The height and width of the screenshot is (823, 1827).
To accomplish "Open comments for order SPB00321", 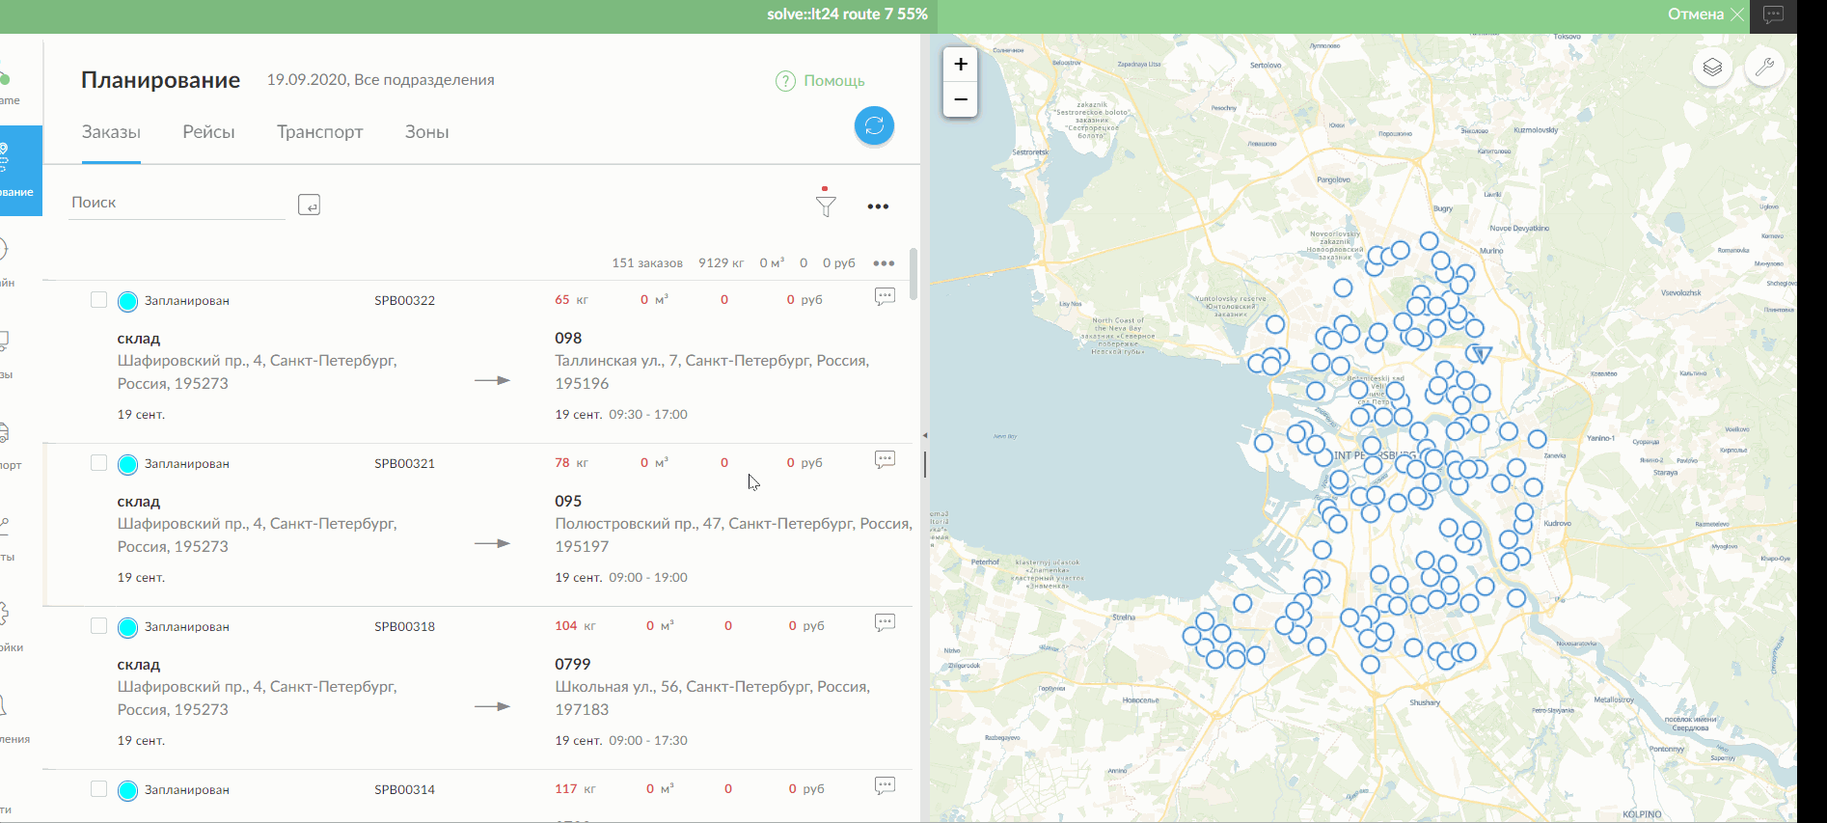I will (885, 460).
